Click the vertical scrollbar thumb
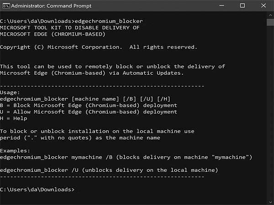274x205 pixels. [x=270, y=22]
